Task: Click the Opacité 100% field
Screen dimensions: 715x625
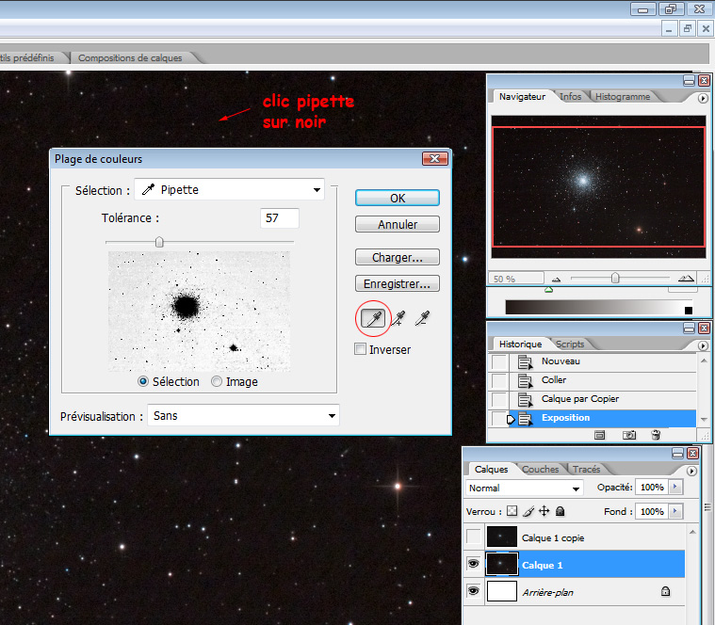Action: (652, 487)
